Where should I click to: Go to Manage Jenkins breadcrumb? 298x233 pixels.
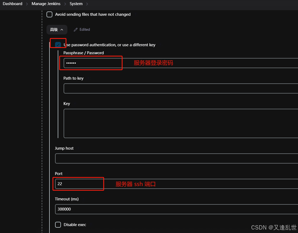[x=46, y=4]
